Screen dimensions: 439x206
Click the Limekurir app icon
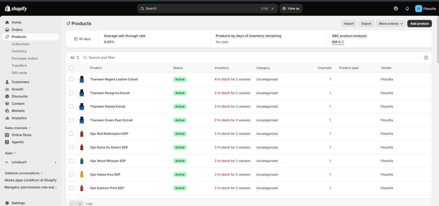7,162
